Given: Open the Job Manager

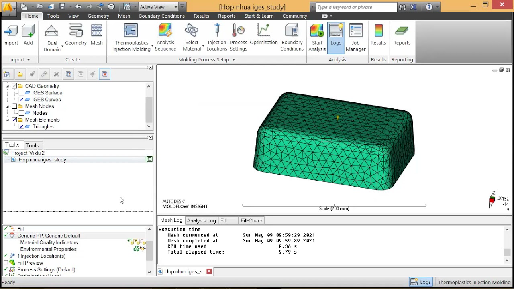Looking at the screenshot, I should click(x=356, y=38).
